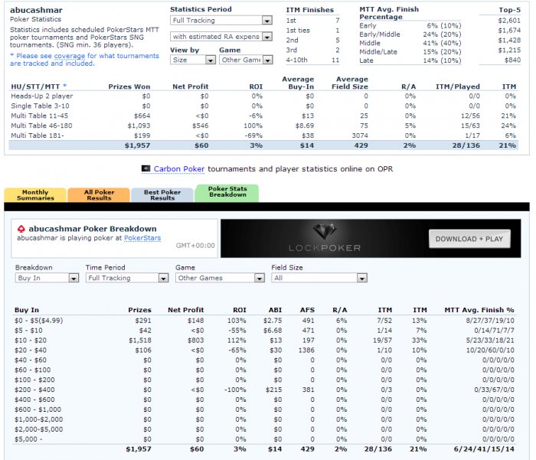This screenshot has height=460, width=536.
Task: Open the Field Size All dropdown
Action: 319,278
